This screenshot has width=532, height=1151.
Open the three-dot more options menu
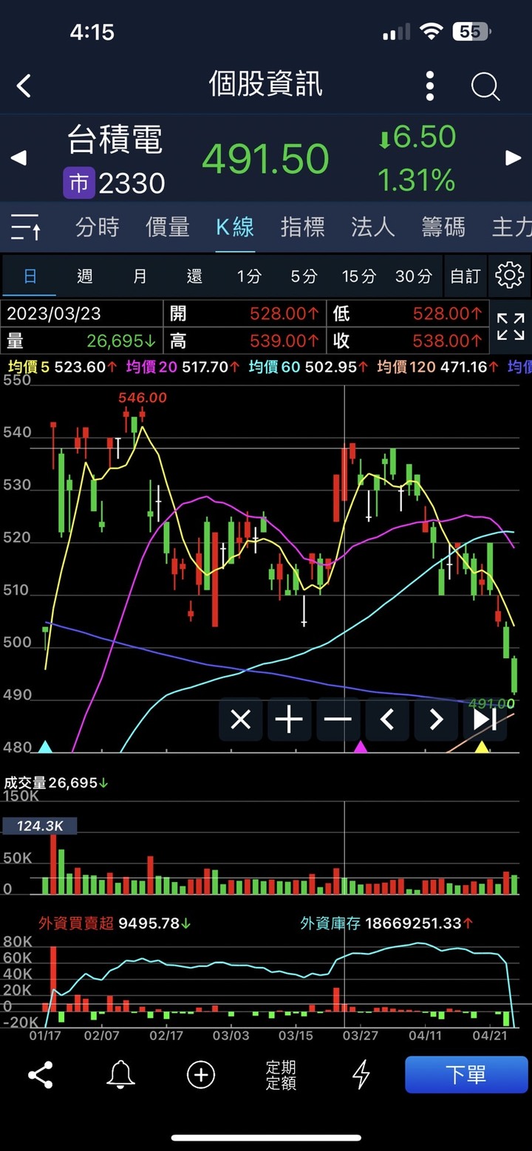pos(430,86)
